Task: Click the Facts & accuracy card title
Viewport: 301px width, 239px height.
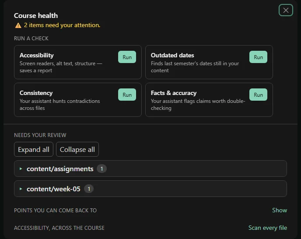Action: (x=174, y=93)
